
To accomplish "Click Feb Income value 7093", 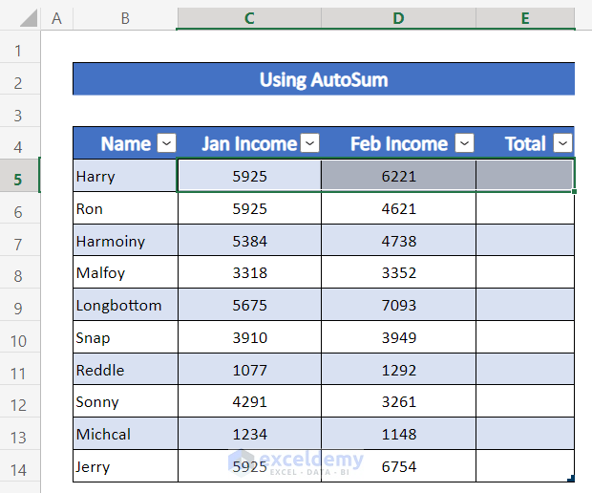I will pos(398,306).
